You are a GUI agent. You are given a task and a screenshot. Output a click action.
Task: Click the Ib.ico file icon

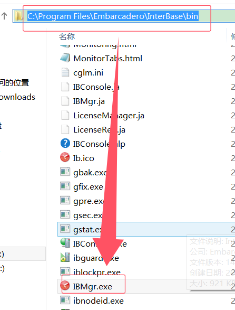click(x=65, y=157)
